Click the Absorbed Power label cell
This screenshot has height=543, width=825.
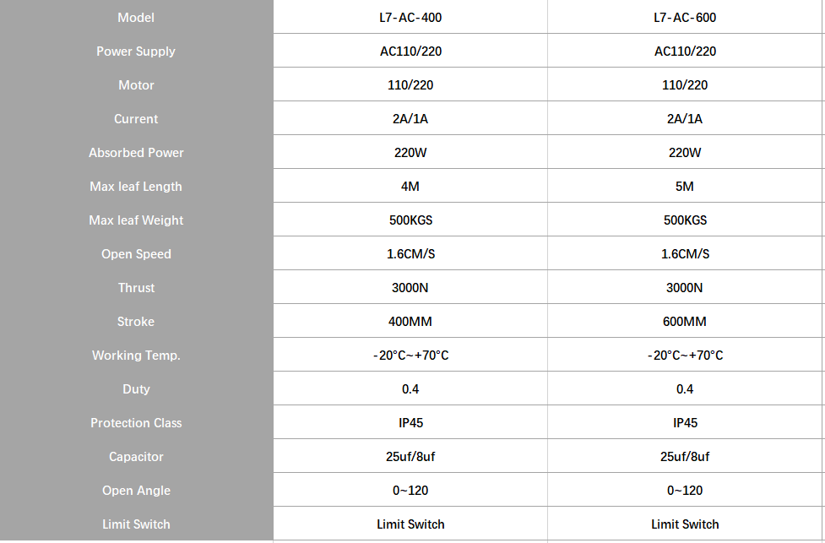[136, 152]
